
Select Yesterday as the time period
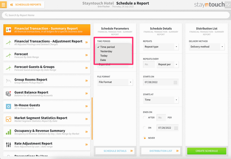113,51
